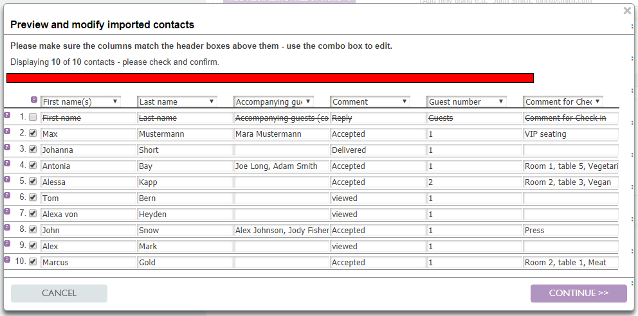Click help icon beside row 2 Max
Image resolution: width=638 pixels, height=316 pixels.
[x=7, y=131]
